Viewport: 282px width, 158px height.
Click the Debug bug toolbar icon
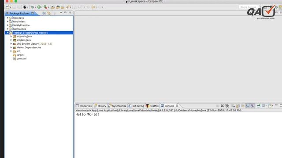[x=32, y=7]
